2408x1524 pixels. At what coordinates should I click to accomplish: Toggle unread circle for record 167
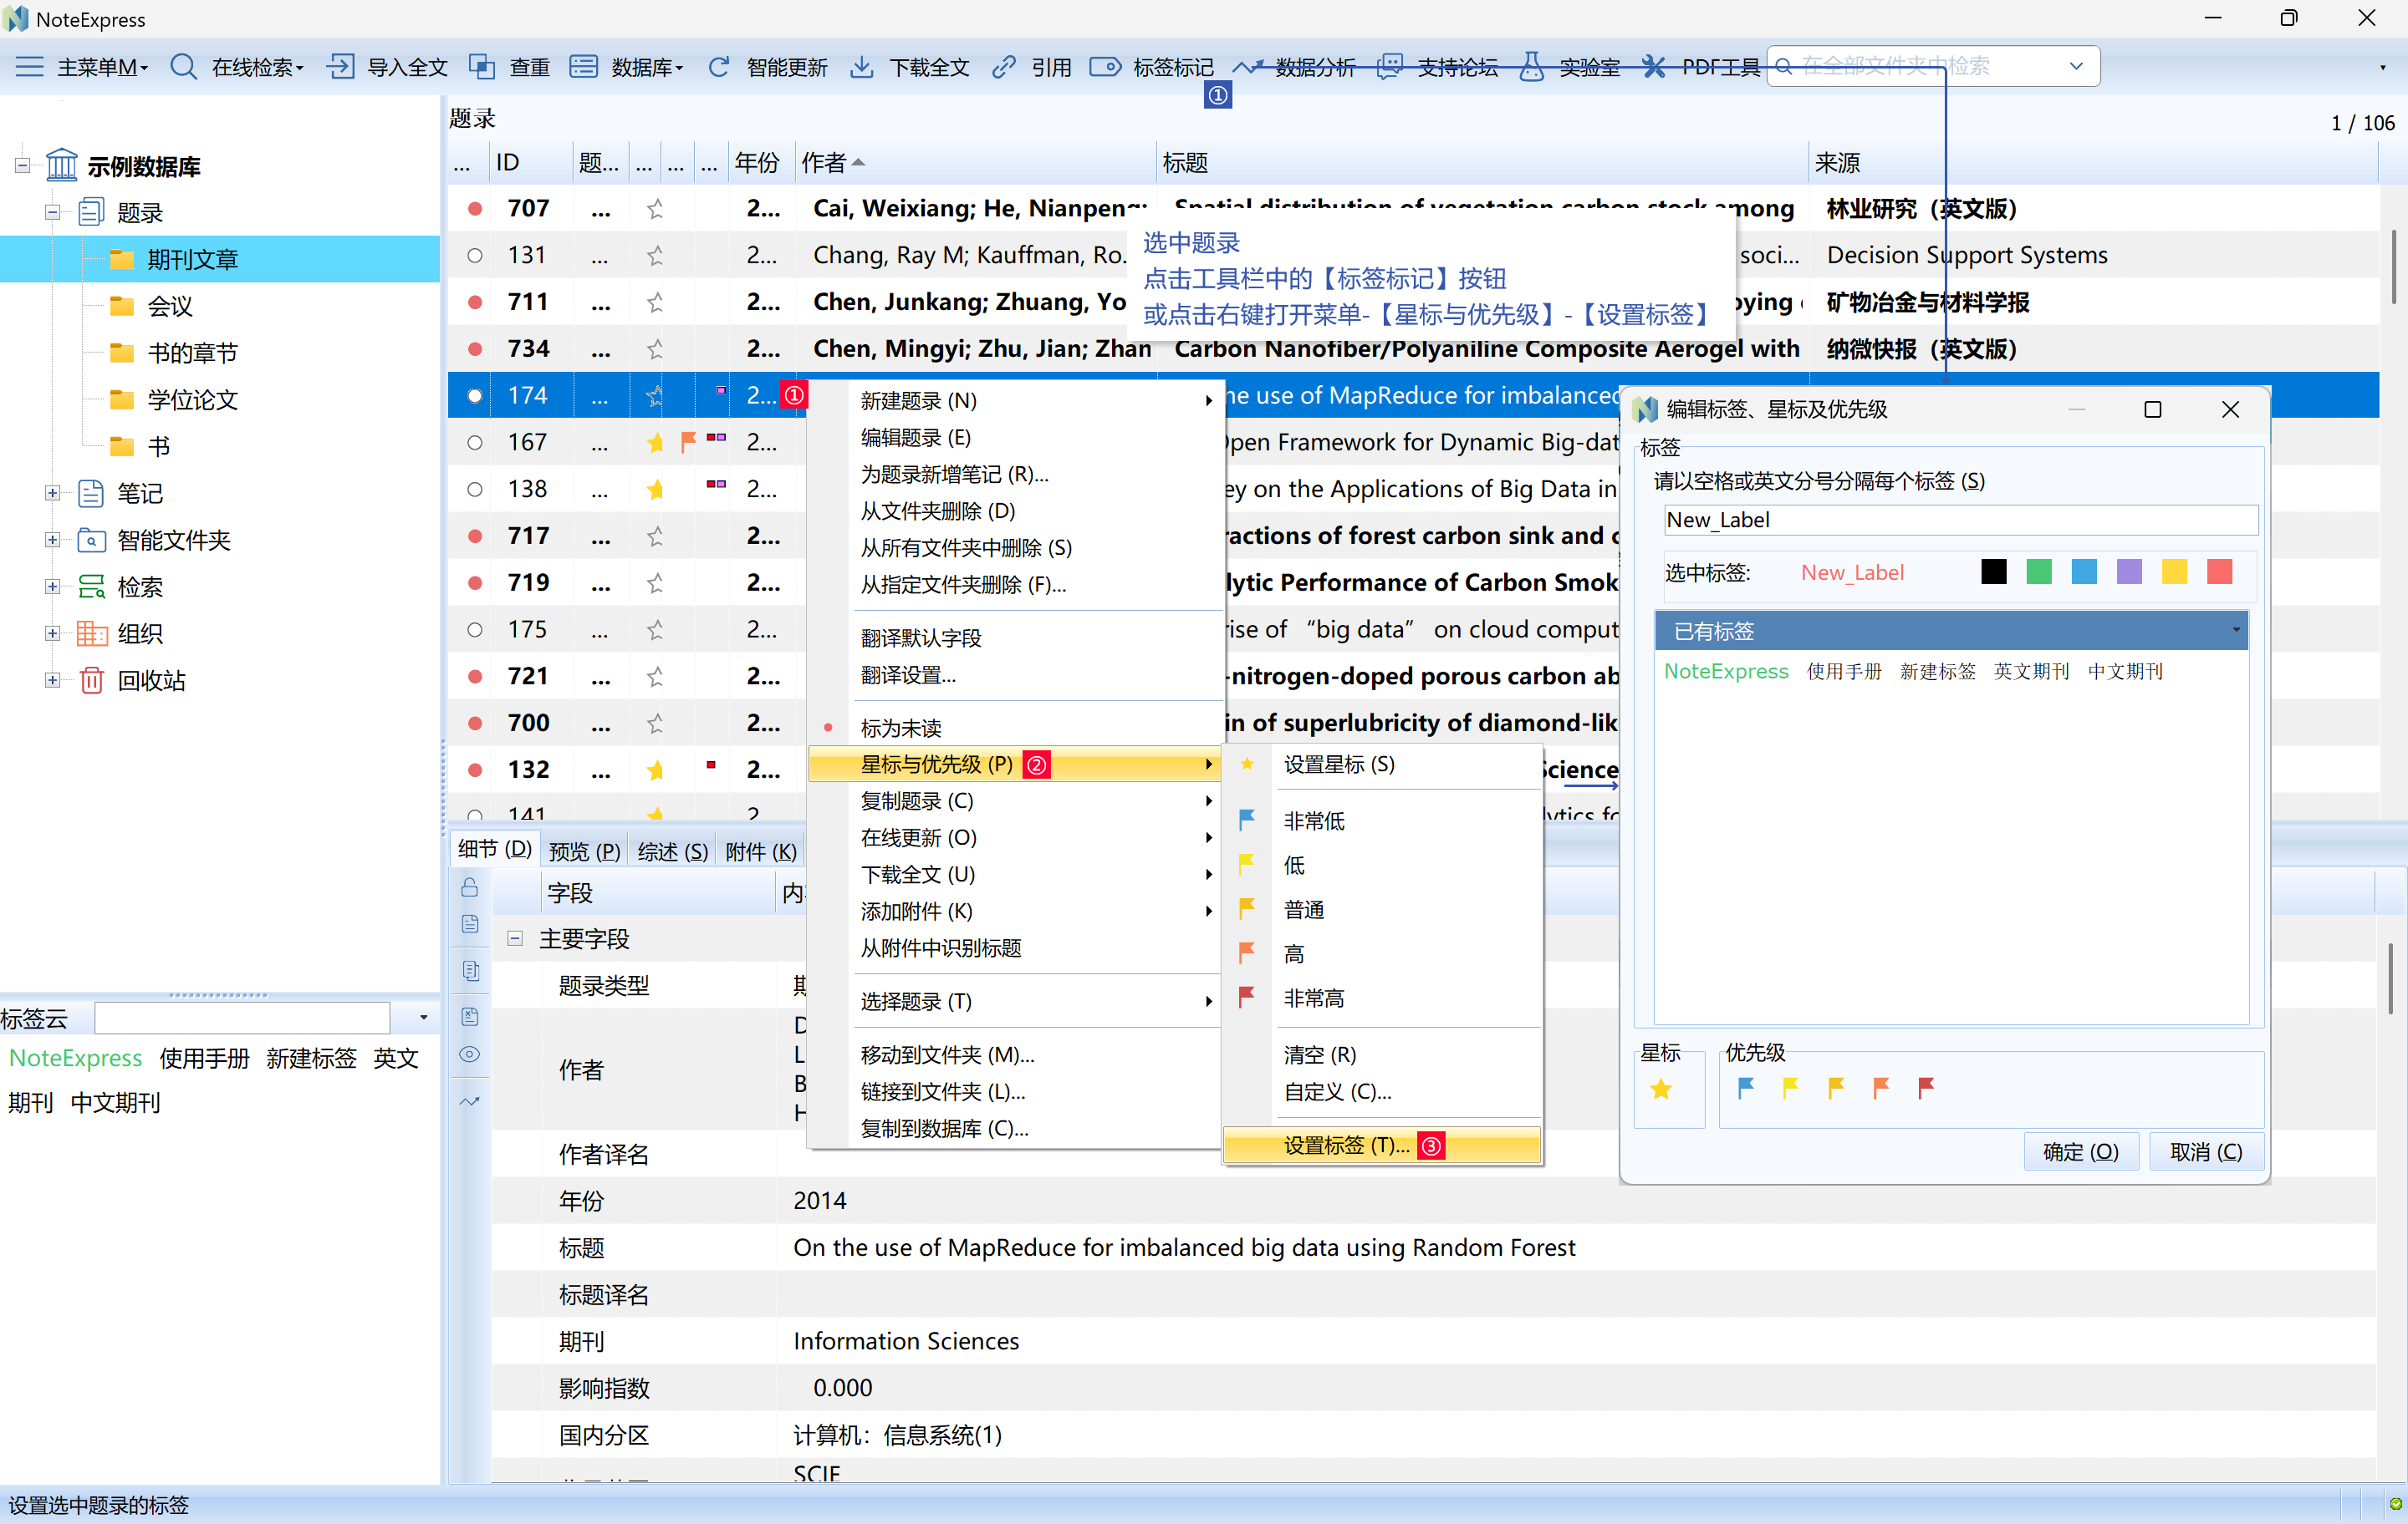click(475, 442)
